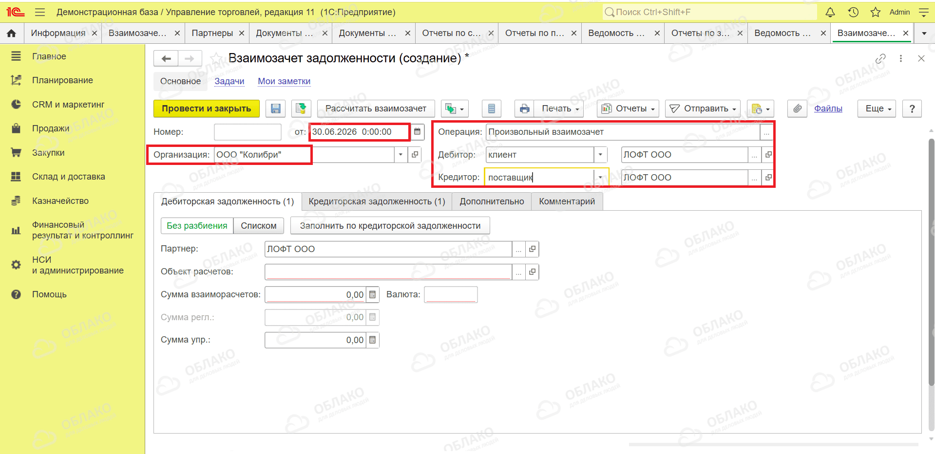The image size is (935, 454).
Task: Expand the Кредитор type dropdown
Action: 600,178
